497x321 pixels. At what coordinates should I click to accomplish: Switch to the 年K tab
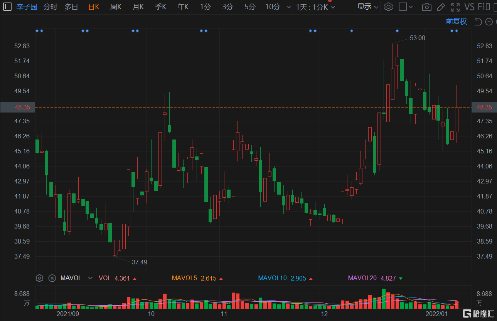pyautogui.click(x=183, y=7)
